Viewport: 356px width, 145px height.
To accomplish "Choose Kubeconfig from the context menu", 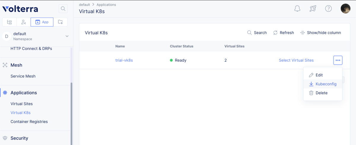I will 323,84.
